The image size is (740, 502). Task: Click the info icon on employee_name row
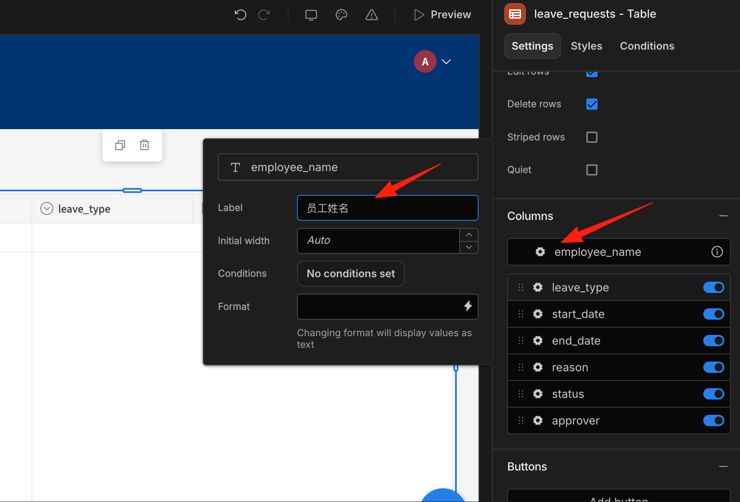click(x=717, y=252)
